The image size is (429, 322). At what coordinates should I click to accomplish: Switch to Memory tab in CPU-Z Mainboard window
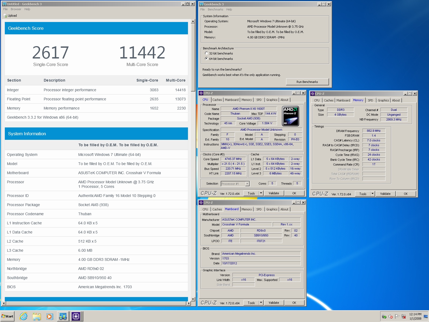(x=247, y=209)
